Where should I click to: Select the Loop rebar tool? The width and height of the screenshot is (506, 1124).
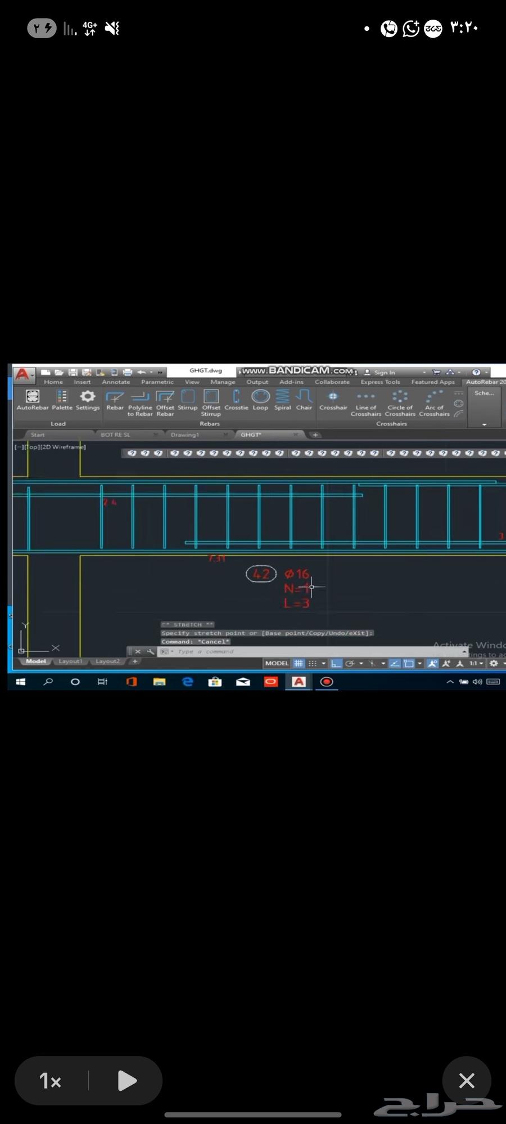260,400
